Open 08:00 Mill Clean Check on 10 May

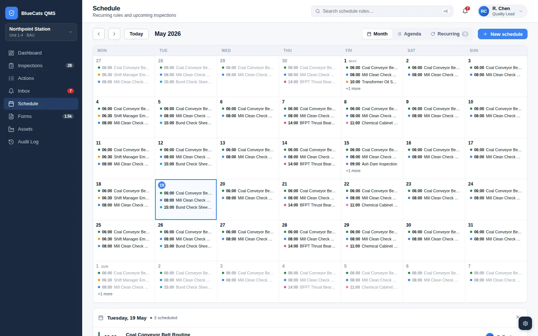[496, 116]
